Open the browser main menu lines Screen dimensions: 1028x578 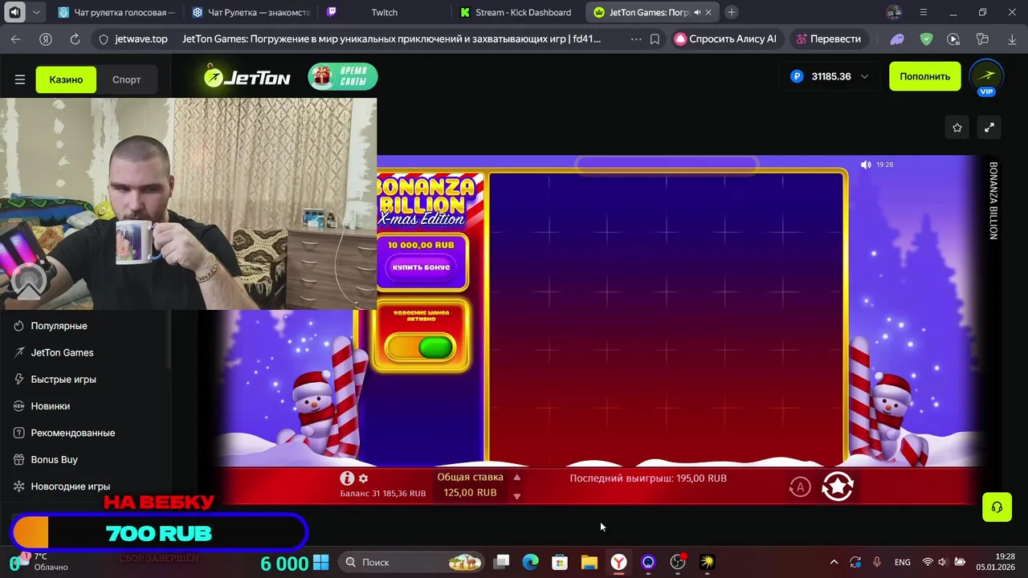pos(924,12)
